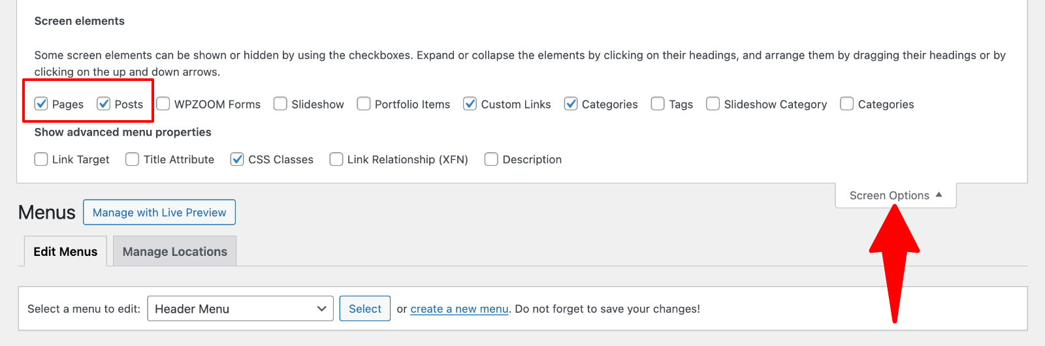Click the Manage with Live Preview button

[x=159, y=212]
